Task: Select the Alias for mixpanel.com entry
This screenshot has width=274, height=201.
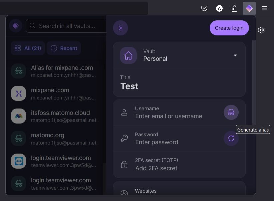Action: [62, 71]
